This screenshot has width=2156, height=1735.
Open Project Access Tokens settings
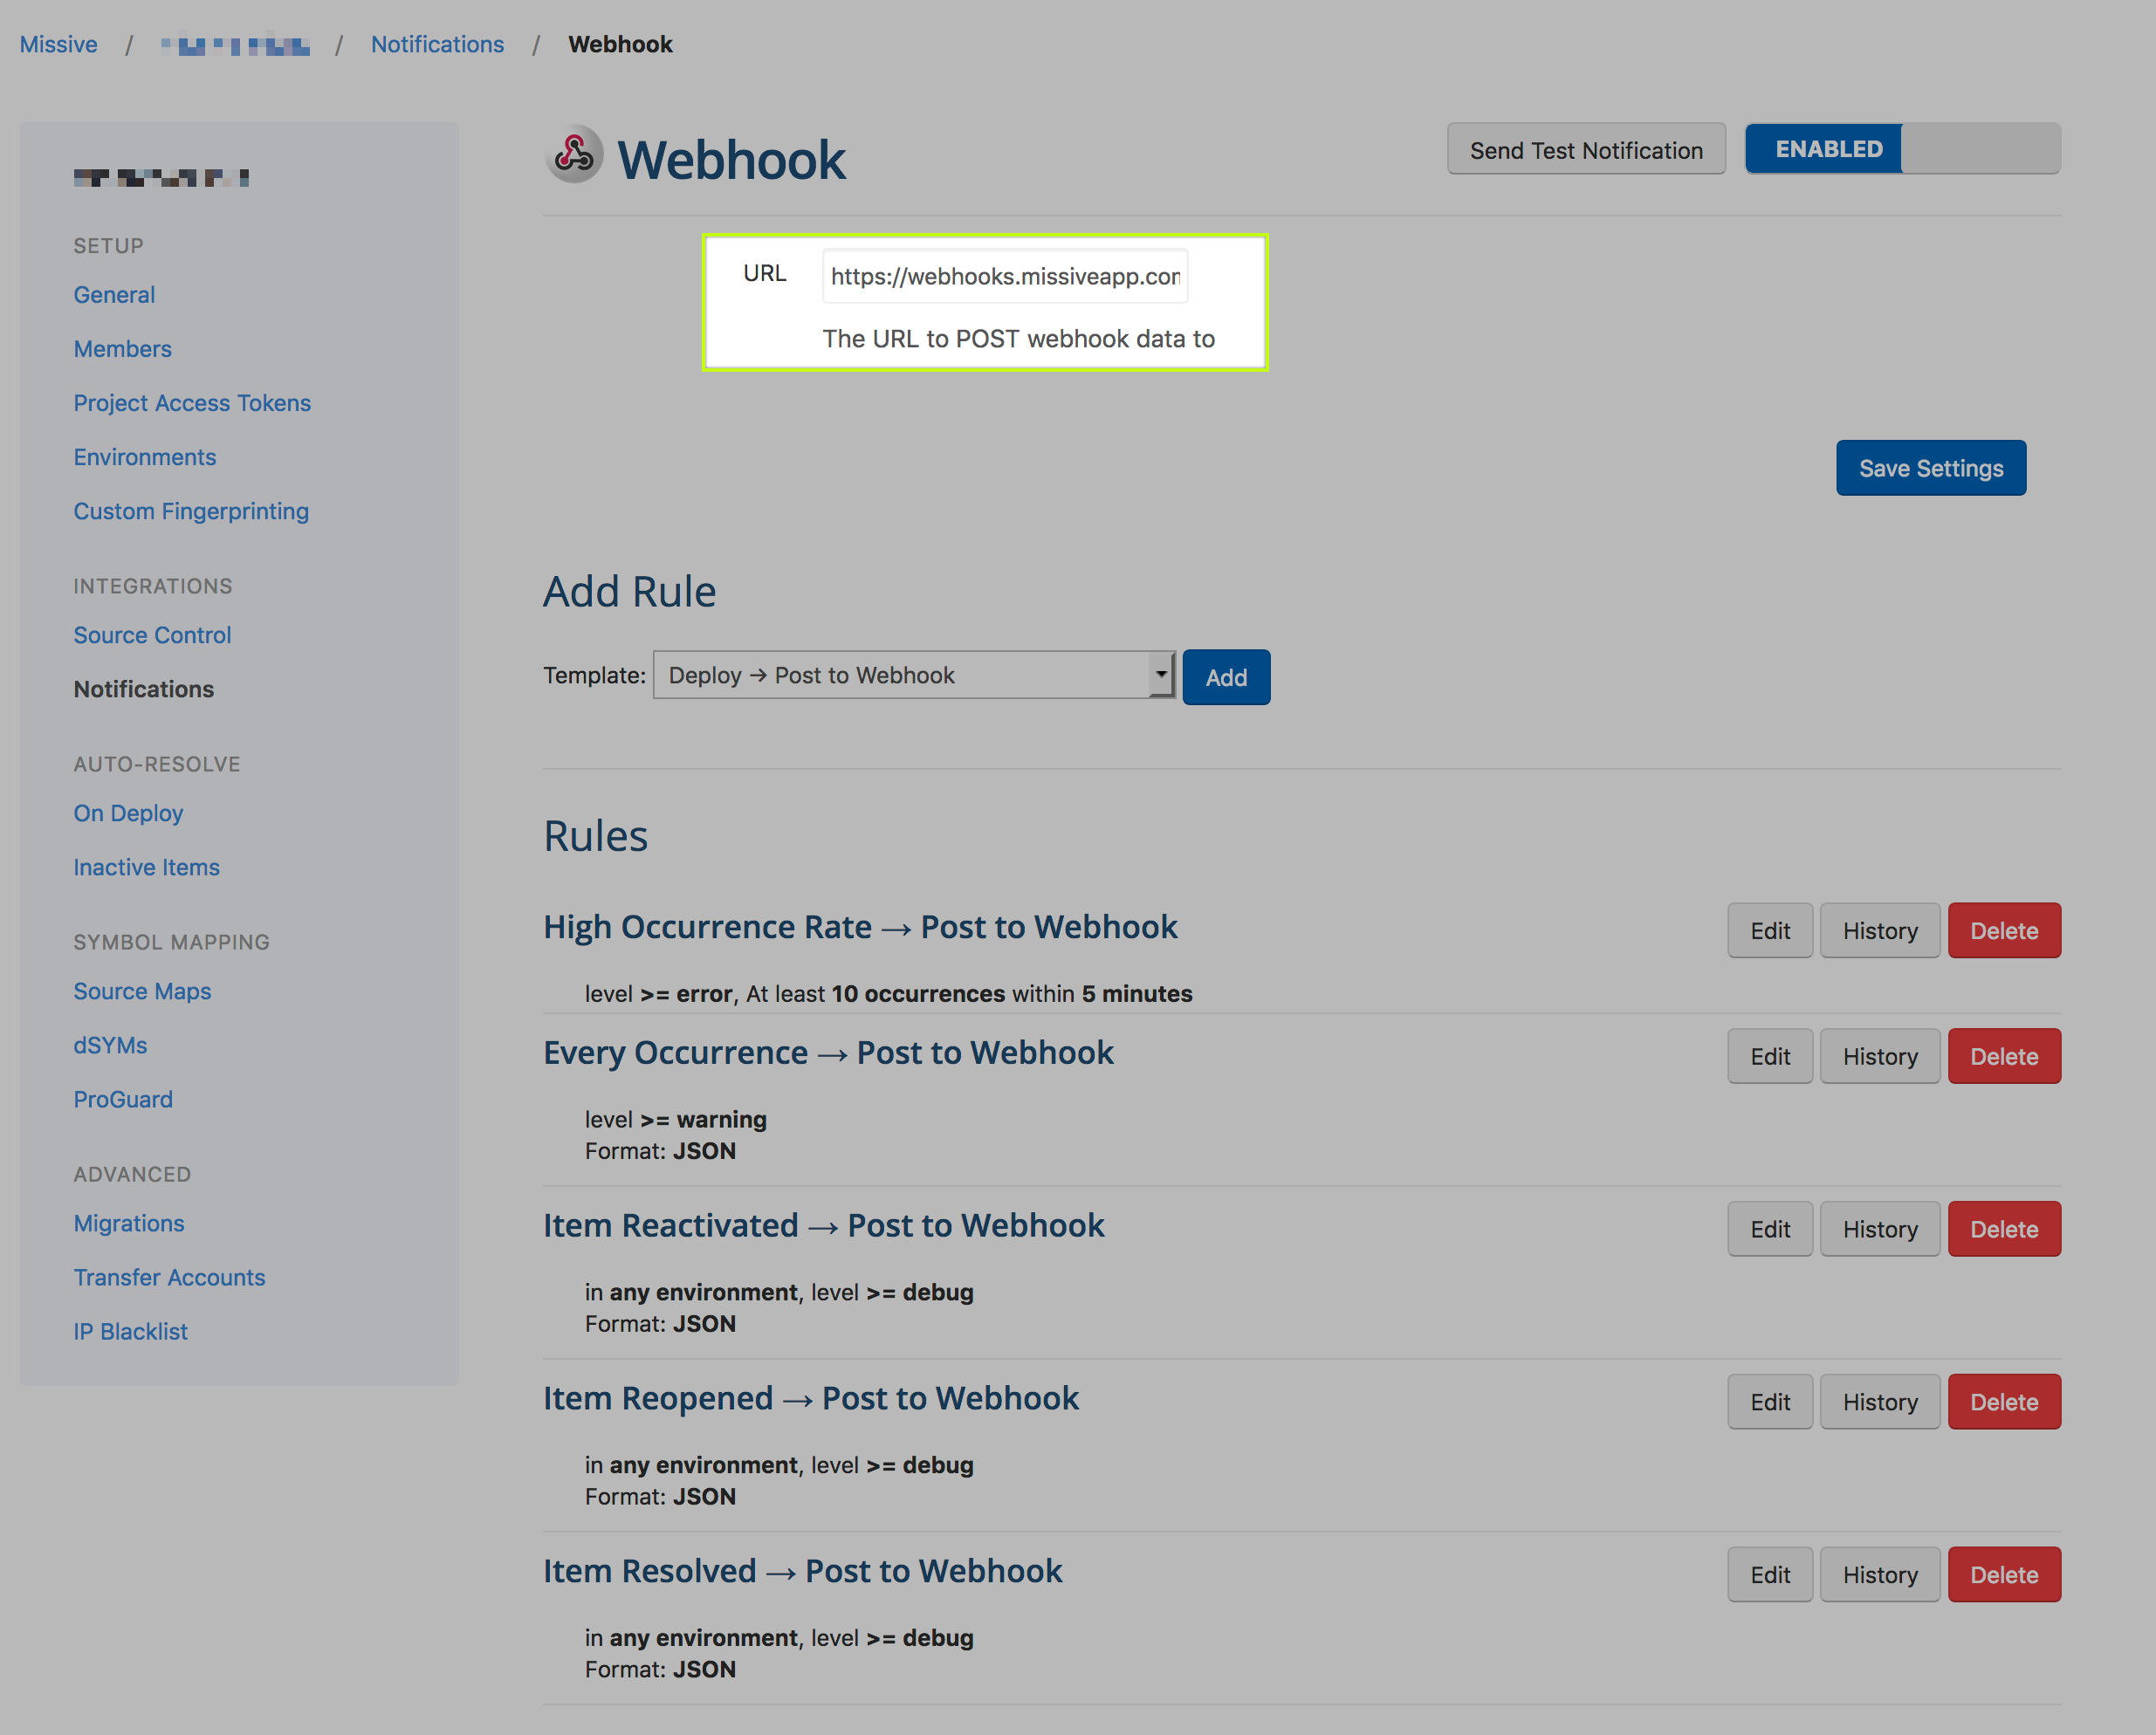click(192, 403)
